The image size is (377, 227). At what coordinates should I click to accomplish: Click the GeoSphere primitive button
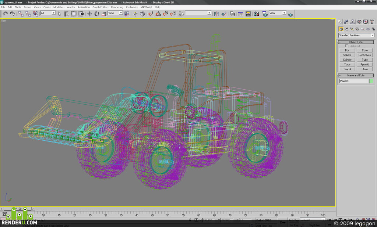click(x=365, y=55)
